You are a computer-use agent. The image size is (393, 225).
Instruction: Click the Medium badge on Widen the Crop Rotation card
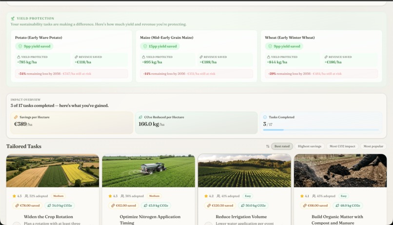click(59, 196)
